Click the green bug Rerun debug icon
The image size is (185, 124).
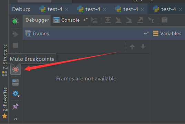click(x=16, y=21)
